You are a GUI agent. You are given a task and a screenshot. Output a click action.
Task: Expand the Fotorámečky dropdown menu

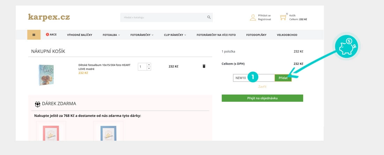(x=142, y=35)
